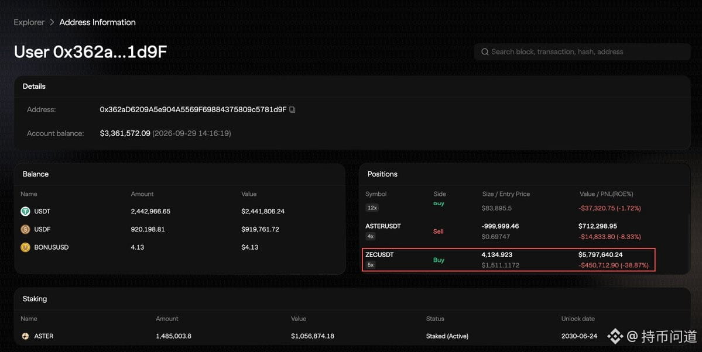Click the Symbol column header in Positions
The width and height of the screenshot is (702, 352).
(x=376, y=194)
